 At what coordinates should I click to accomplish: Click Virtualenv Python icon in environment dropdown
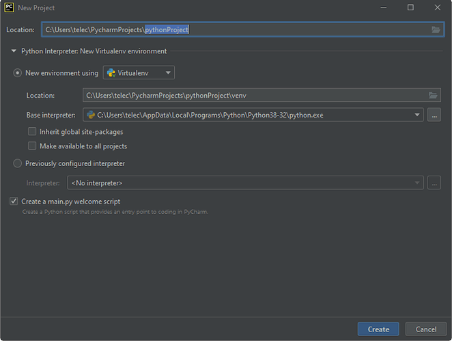point(111,72)
